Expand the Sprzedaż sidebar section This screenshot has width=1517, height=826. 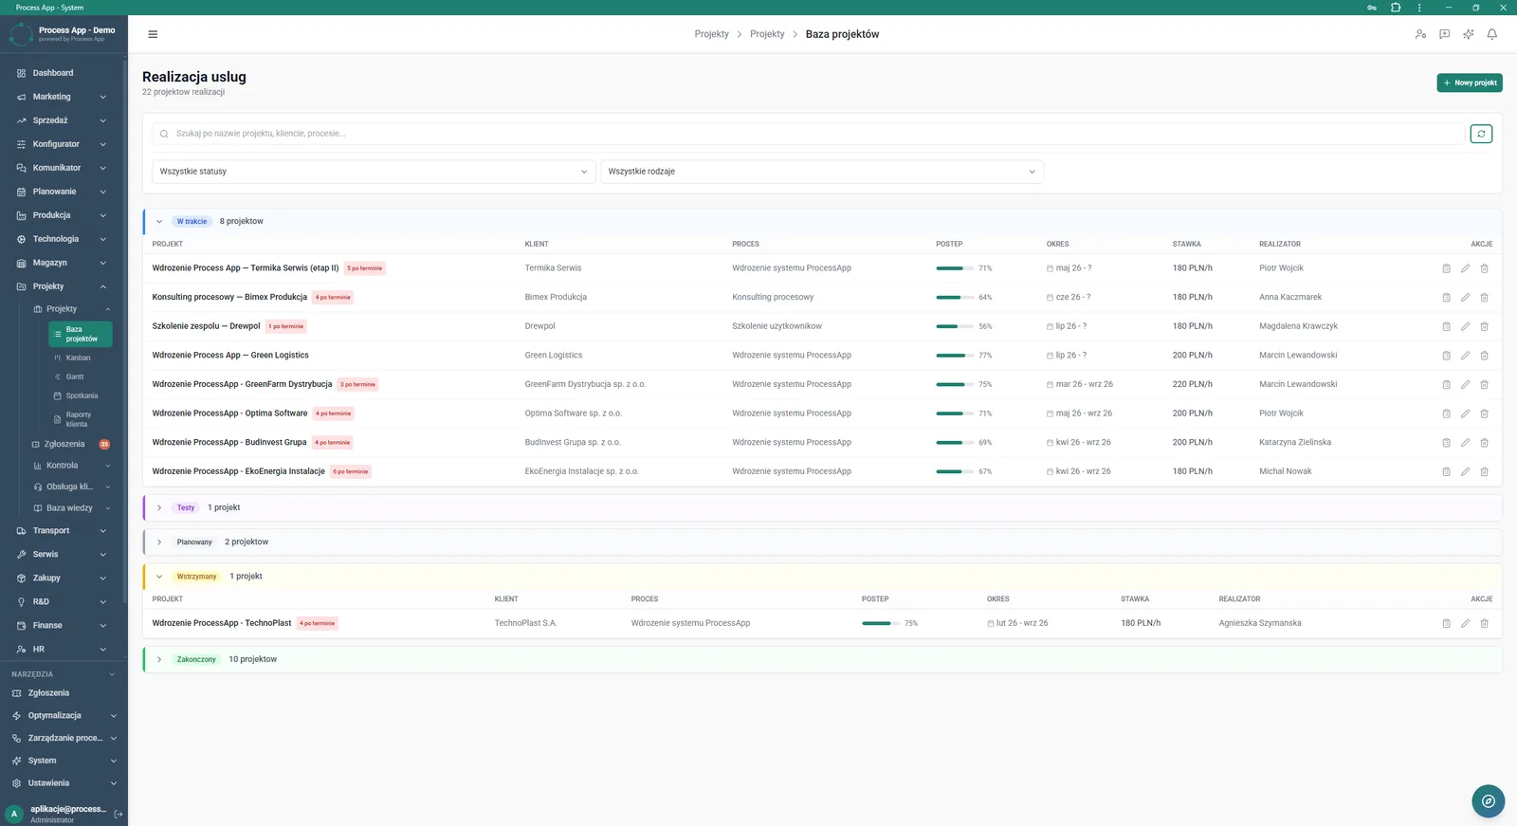(62, 120)
